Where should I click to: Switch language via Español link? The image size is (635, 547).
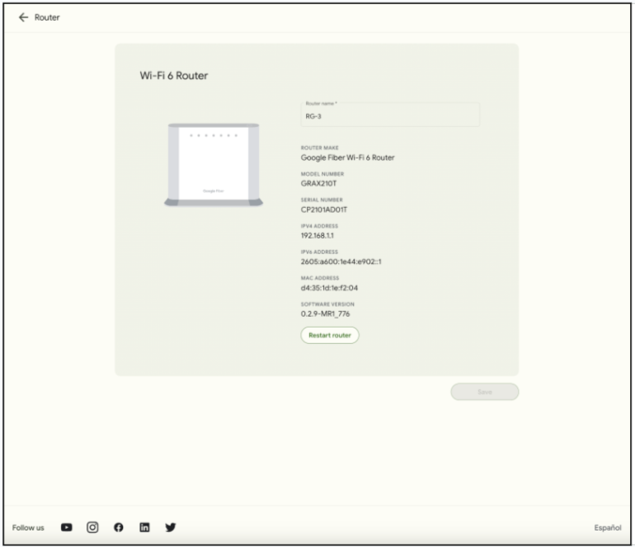(x=608, y=527)
